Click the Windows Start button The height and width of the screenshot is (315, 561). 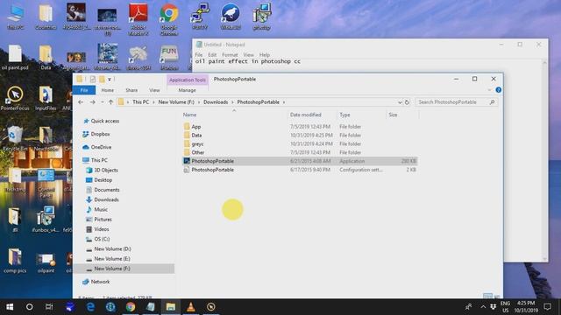coord(10,307)
